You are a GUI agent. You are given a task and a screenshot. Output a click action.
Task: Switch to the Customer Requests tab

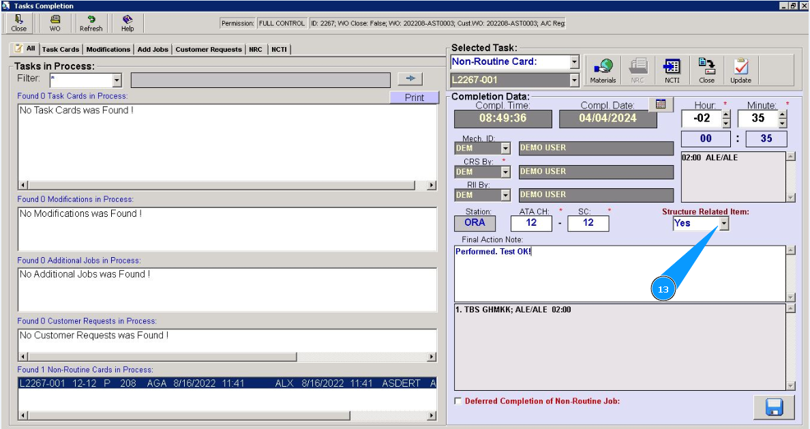point(208,50)
